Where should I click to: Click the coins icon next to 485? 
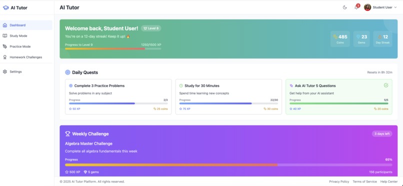point(335,36)
